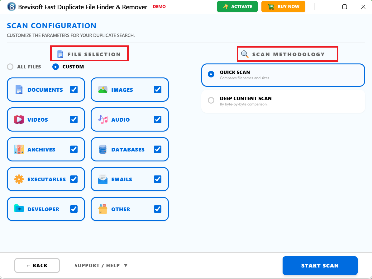Choose the Custom file selection mode

(x=56, y=67)
